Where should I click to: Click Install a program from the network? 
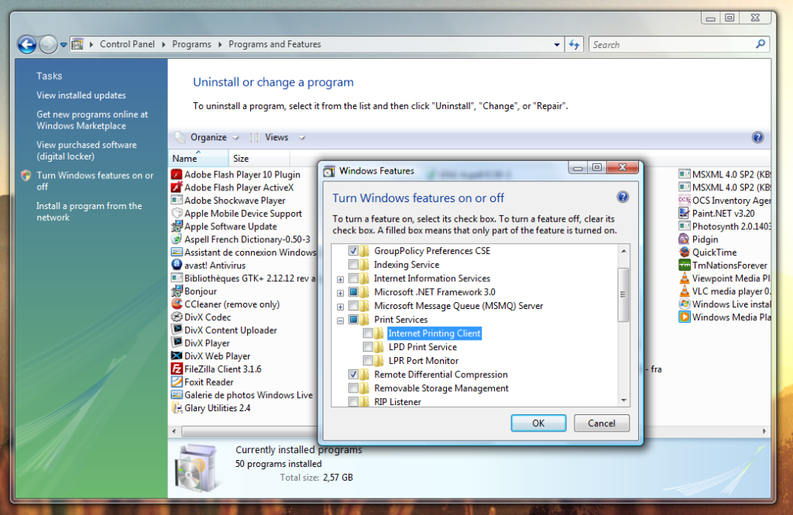(89, 211)
